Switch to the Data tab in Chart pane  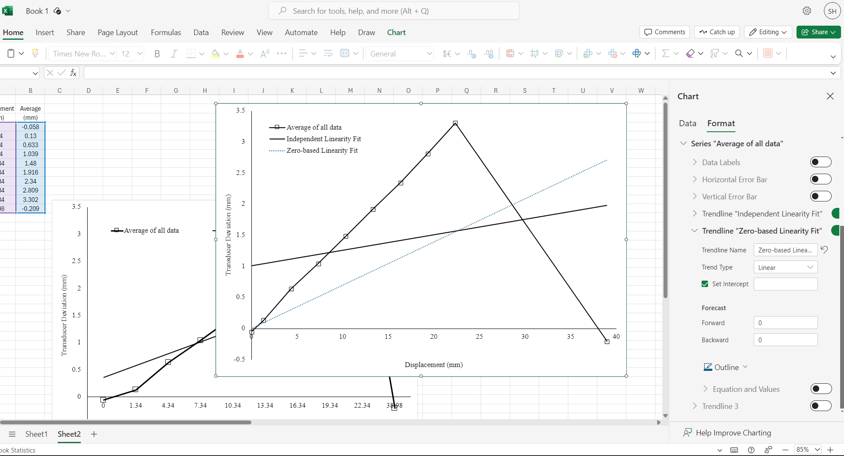[688, 123]
